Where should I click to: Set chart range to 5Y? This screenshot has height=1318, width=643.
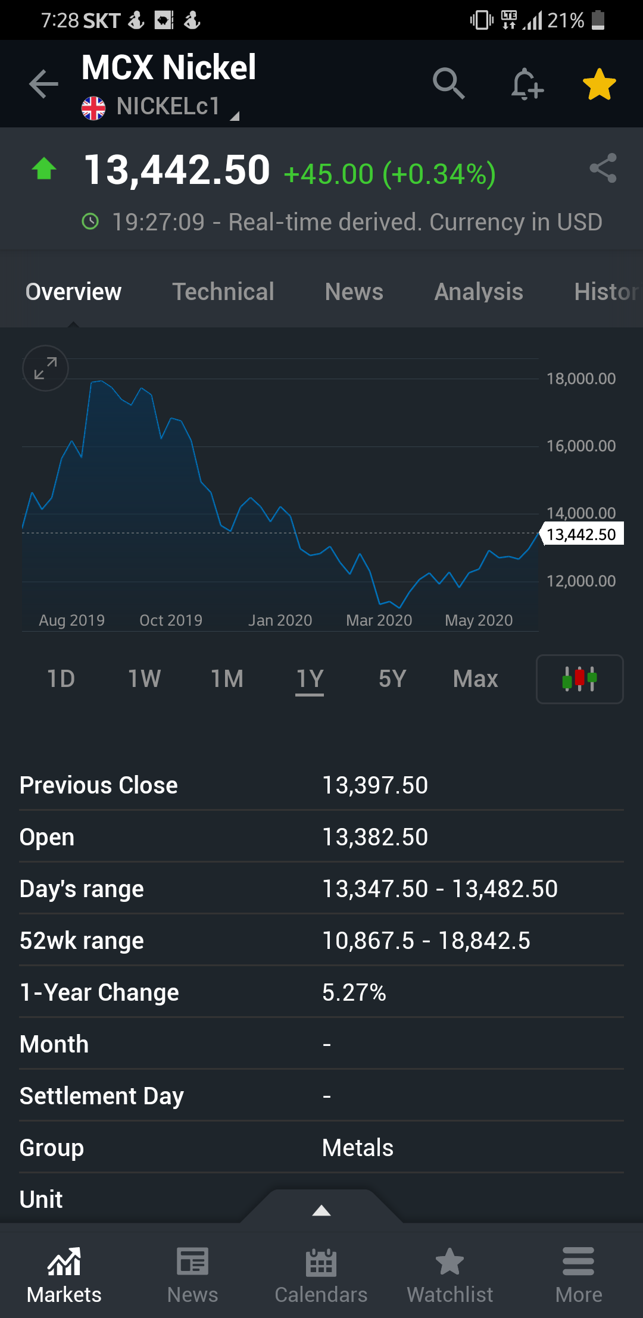coord(392,679)
